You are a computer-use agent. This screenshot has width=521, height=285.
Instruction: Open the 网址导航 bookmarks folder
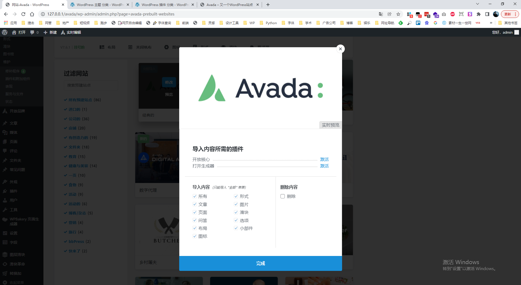384,23
